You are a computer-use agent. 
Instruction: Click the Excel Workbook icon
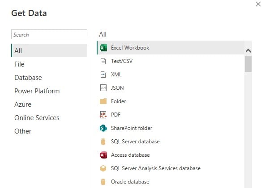[103, 48]
